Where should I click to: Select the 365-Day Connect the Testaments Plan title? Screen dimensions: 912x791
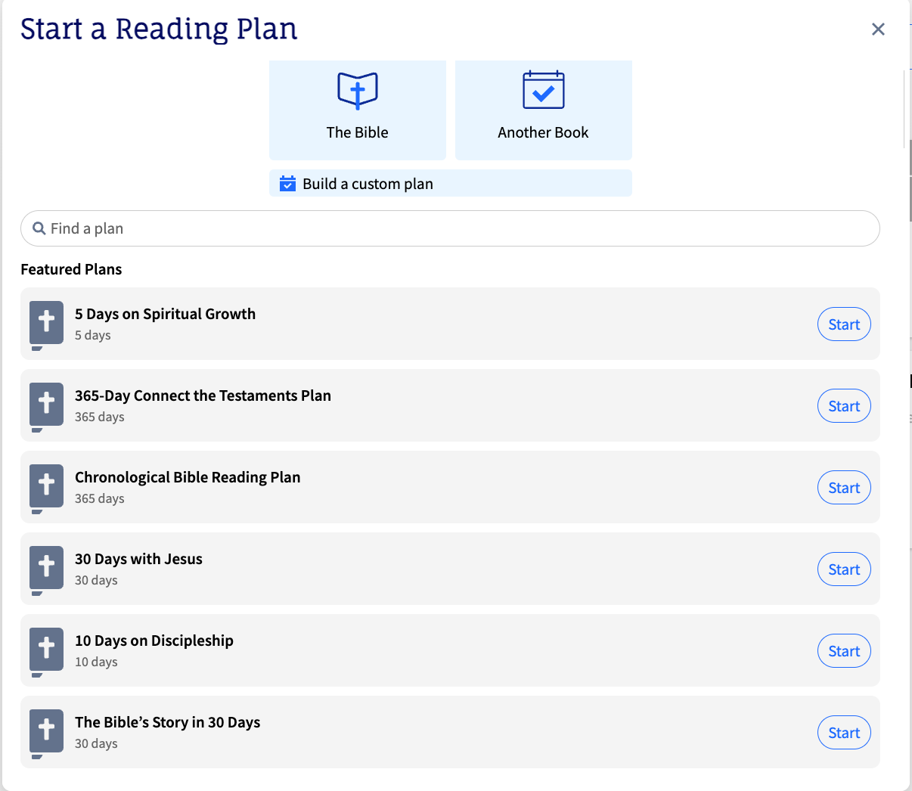pos(203,395)
